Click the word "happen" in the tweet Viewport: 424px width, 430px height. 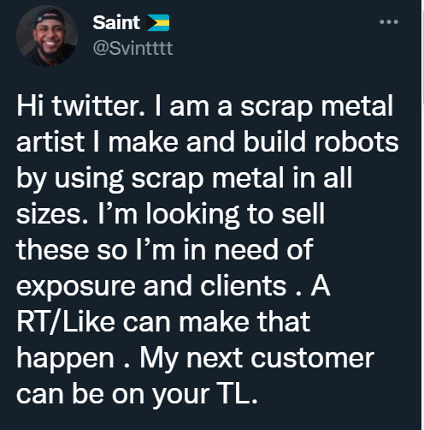click(x=66, y=359)
